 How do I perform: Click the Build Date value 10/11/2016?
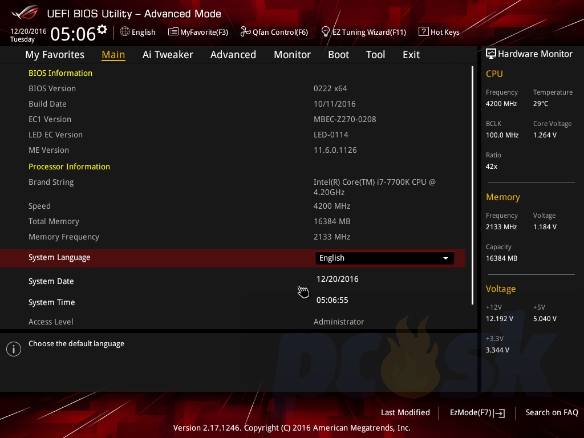point(334,104)
